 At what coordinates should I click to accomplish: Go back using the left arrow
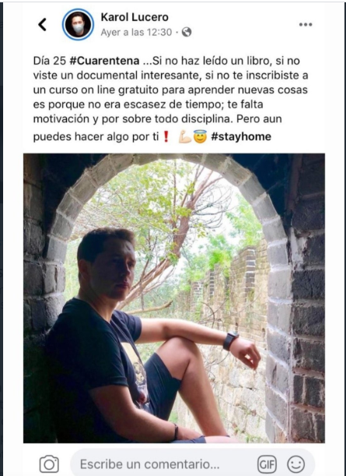tap(42, 24)
